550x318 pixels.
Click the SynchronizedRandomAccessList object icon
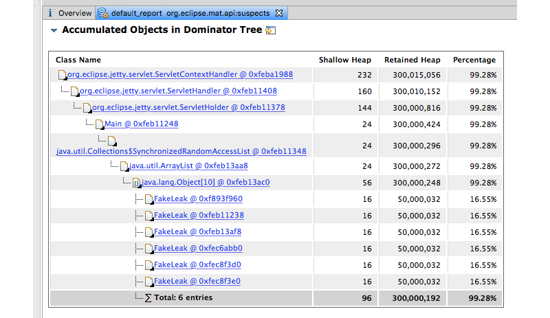112,141
